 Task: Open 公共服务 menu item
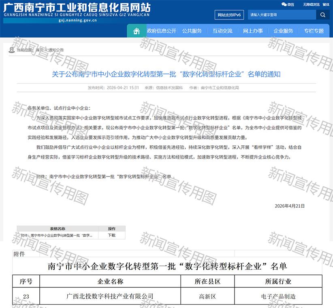[x=192, y=31]
